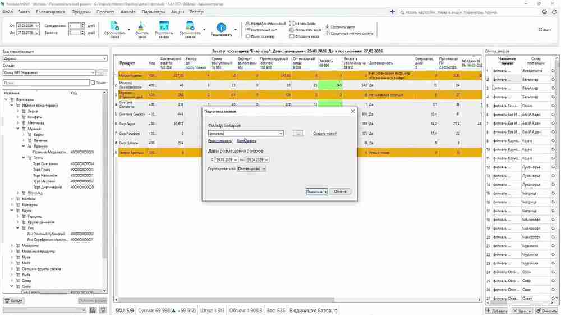Click the Очистить заказ broom icon
Viewport: 561px width, 315px height.
[x=141, y=26]
